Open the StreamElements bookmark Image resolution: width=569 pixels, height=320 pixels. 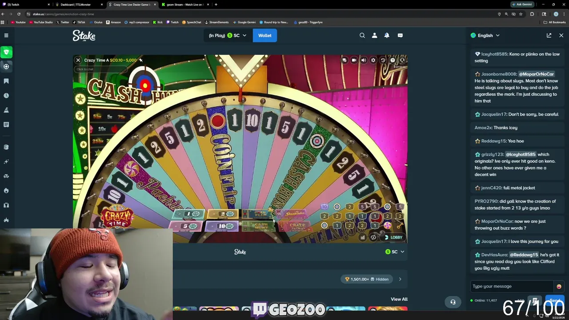tap(217, 22)
